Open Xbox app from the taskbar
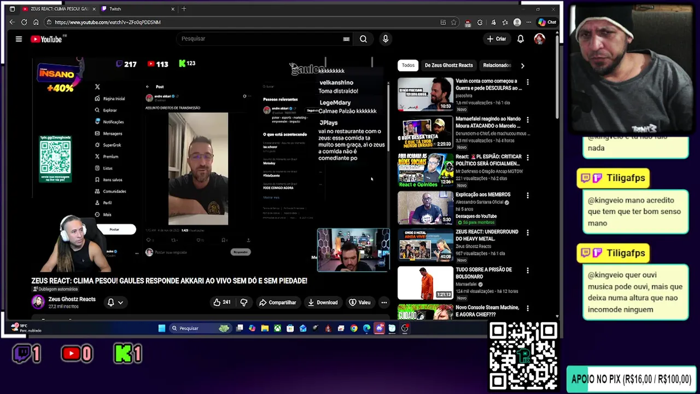 pos(277,328)
